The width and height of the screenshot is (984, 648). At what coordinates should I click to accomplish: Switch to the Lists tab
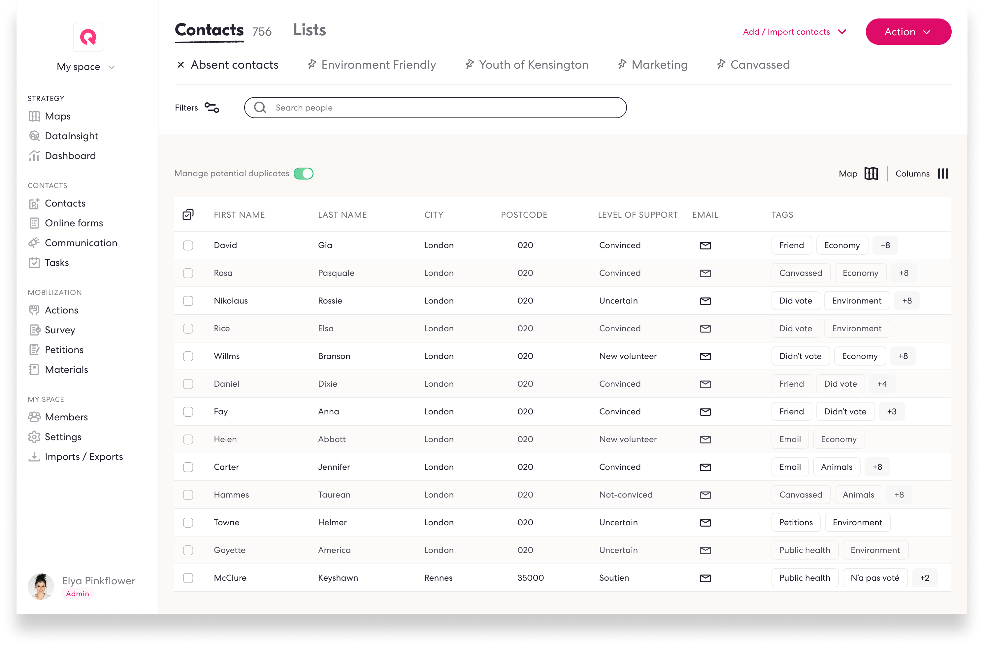tap(309, 29)
